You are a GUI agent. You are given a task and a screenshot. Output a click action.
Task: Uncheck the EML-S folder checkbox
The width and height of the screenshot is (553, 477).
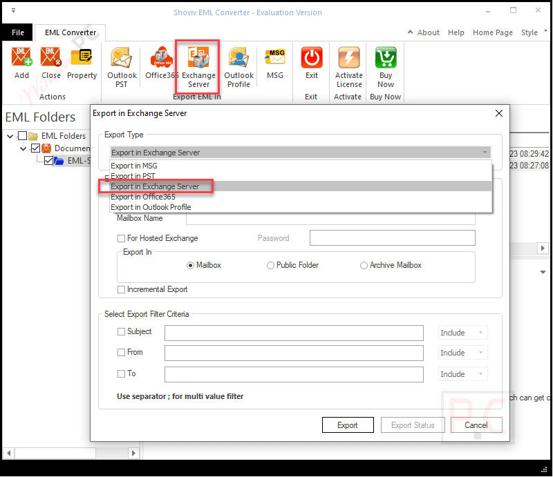pyautogui.click(x=48, y=161)
